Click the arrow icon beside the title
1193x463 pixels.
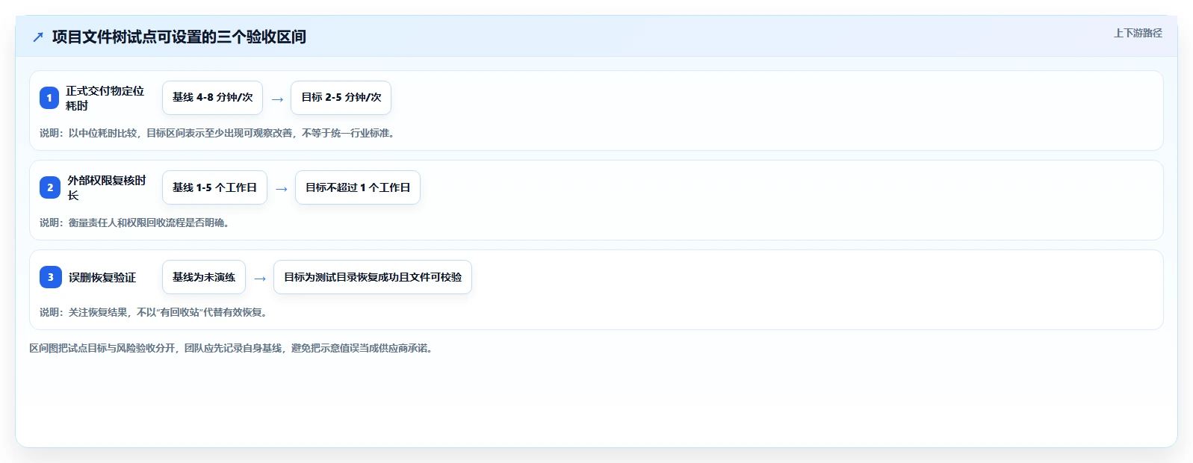pos(38,37)
